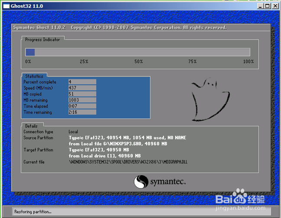Viewport: 281px width, 218px height.
Task: Click the 'Local' connection value
Action: click(73, 131)
